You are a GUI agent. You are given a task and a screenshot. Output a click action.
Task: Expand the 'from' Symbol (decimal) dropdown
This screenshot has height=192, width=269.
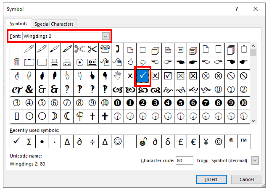pos(254,160)
